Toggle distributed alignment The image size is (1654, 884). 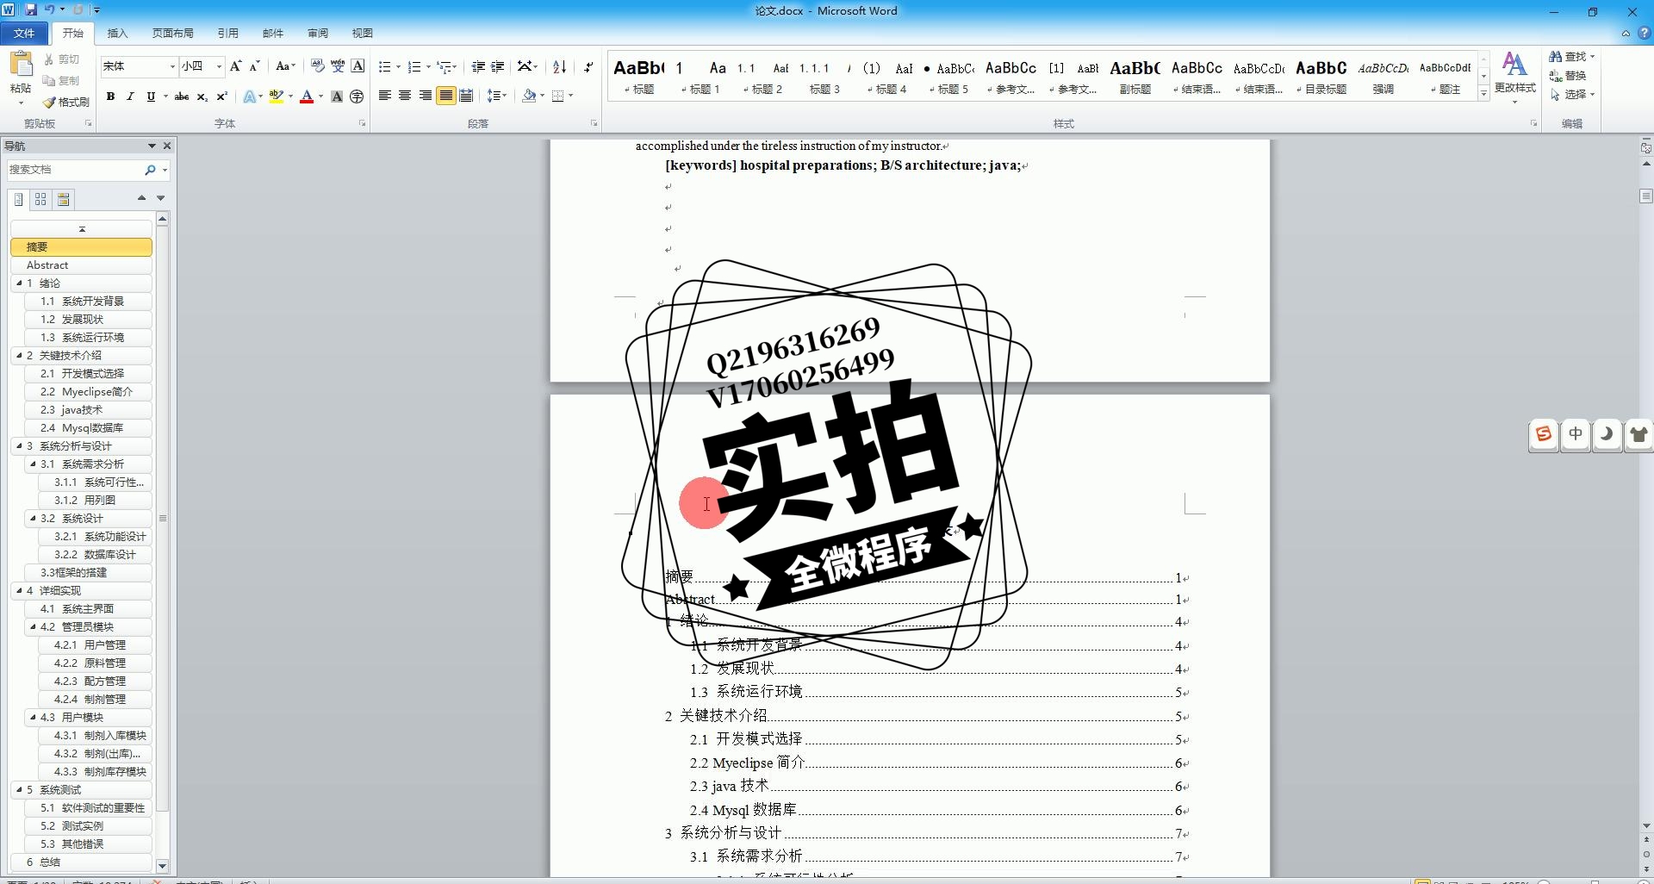466,96
